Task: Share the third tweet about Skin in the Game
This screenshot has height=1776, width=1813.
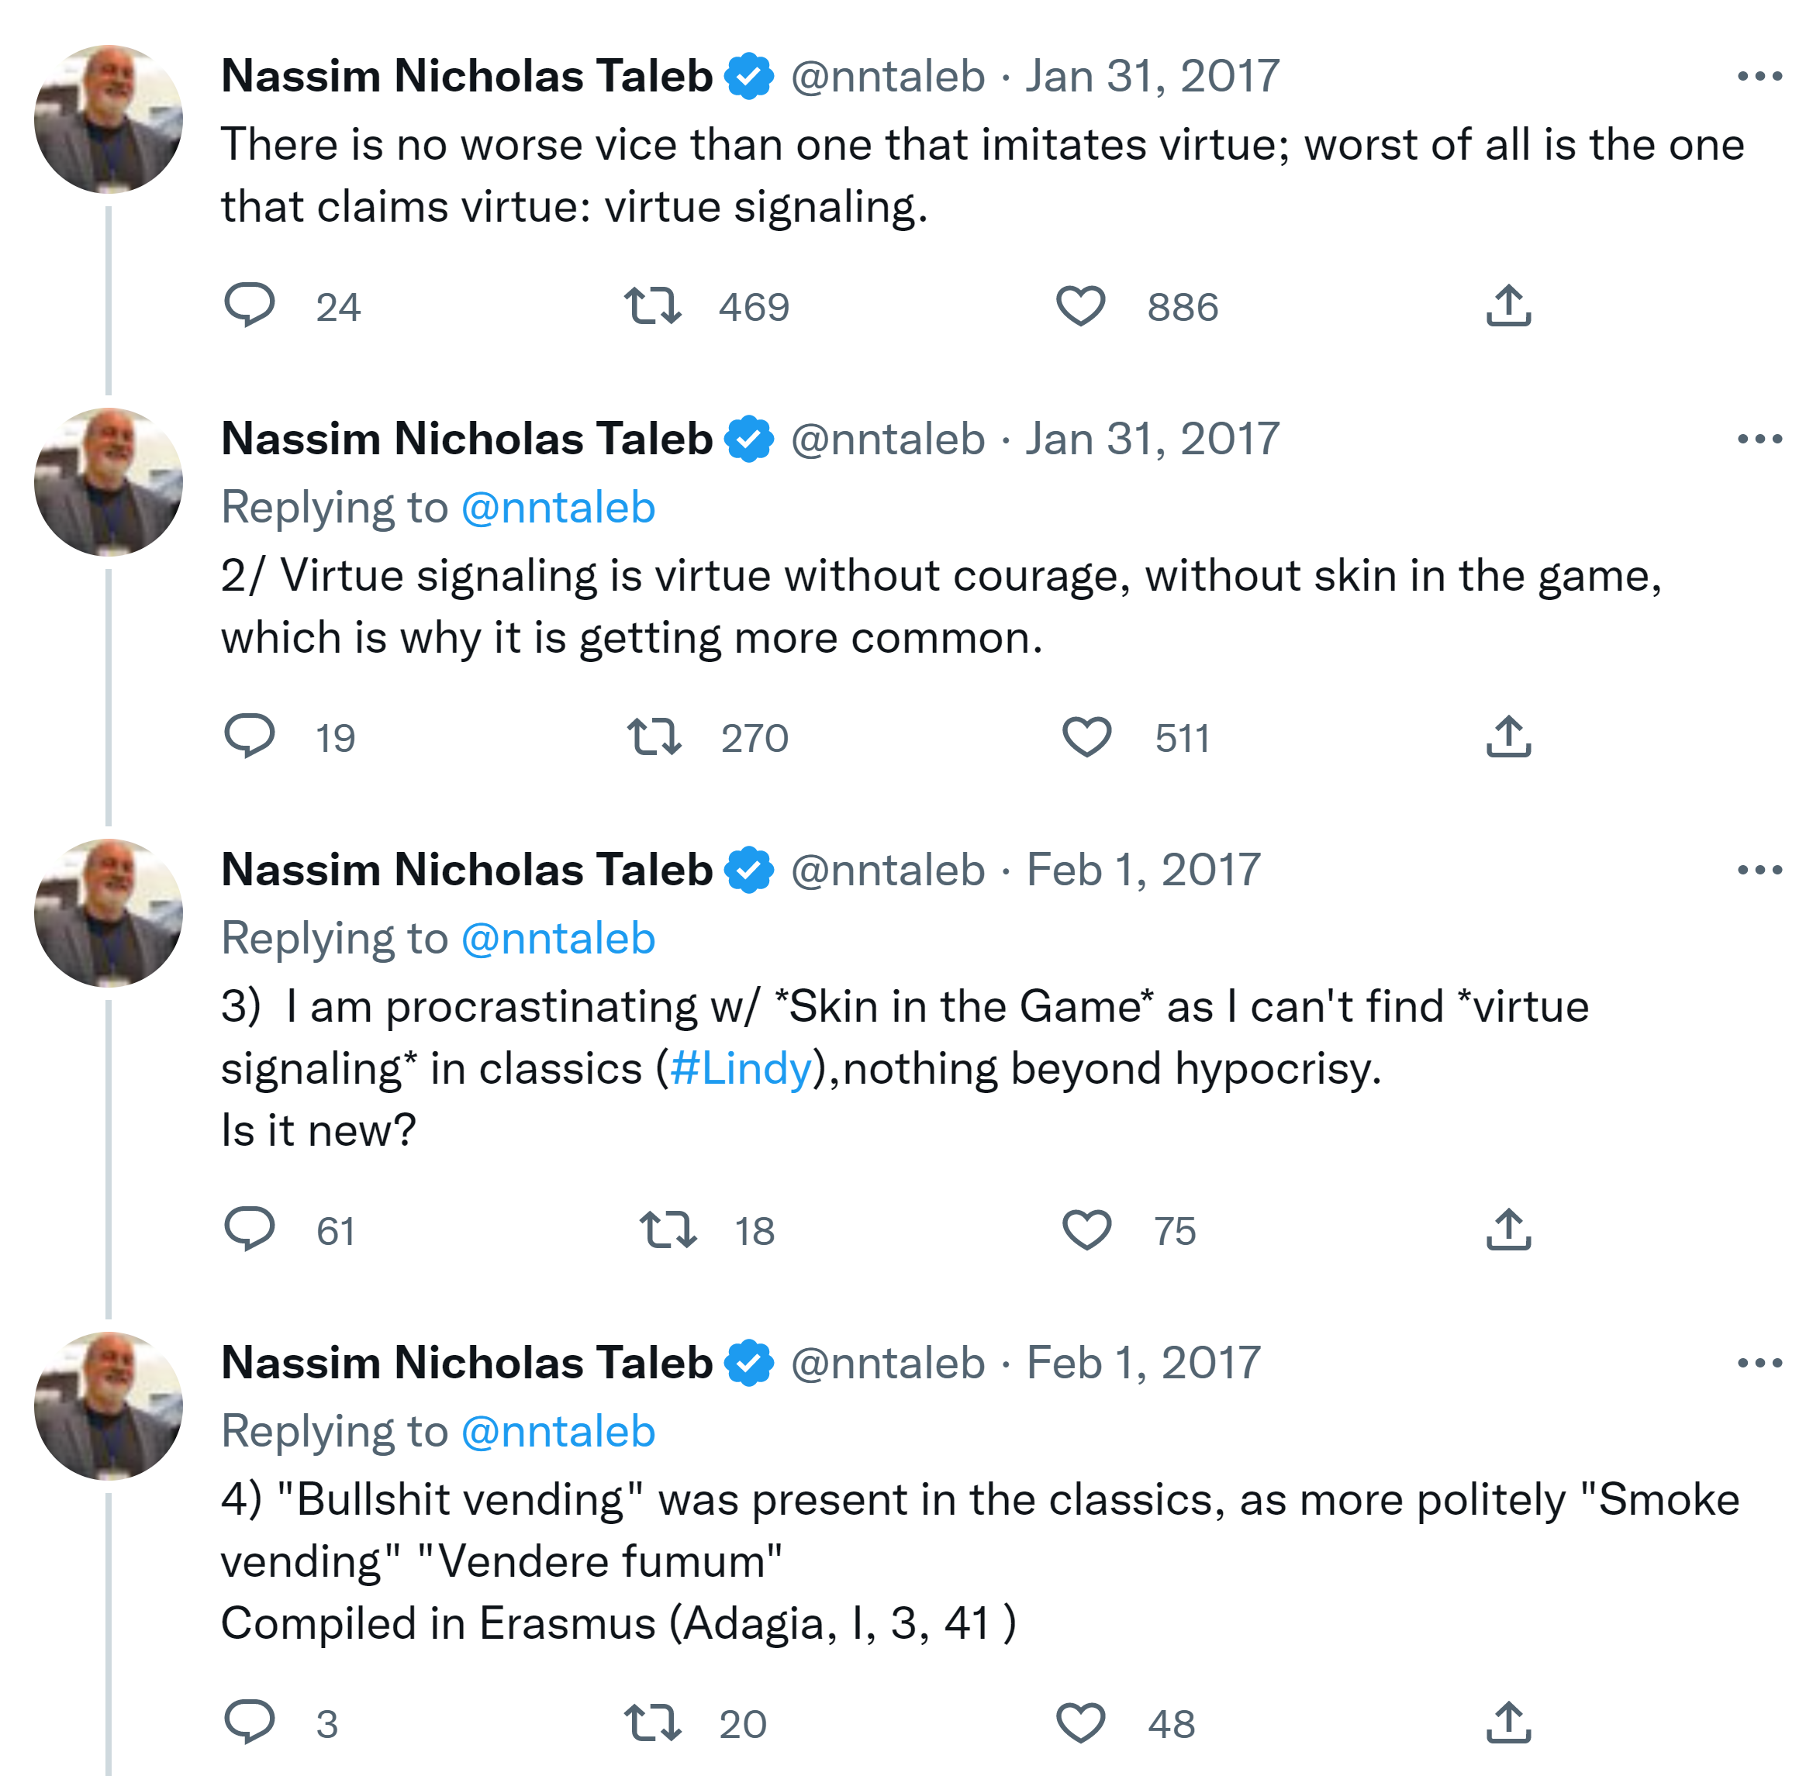Action: (x=1508, y=1229)
